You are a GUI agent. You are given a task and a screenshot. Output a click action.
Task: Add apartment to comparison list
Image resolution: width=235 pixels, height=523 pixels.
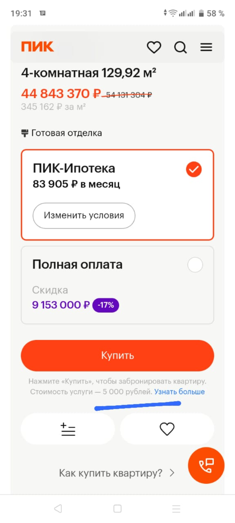coord(68,429)
